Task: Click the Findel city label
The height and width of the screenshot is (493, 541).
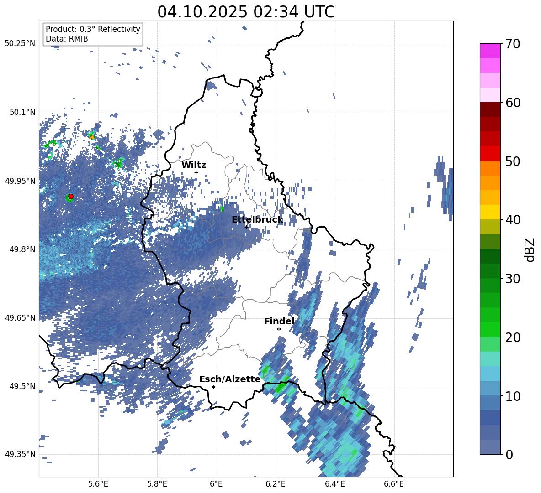Action: pyautogui.click(x=279, y=321)
